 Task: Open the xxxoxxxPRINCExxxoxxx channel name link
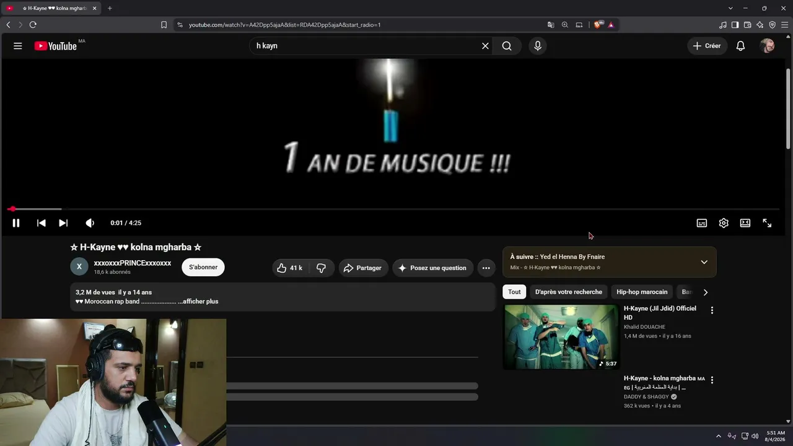(133, 263)
